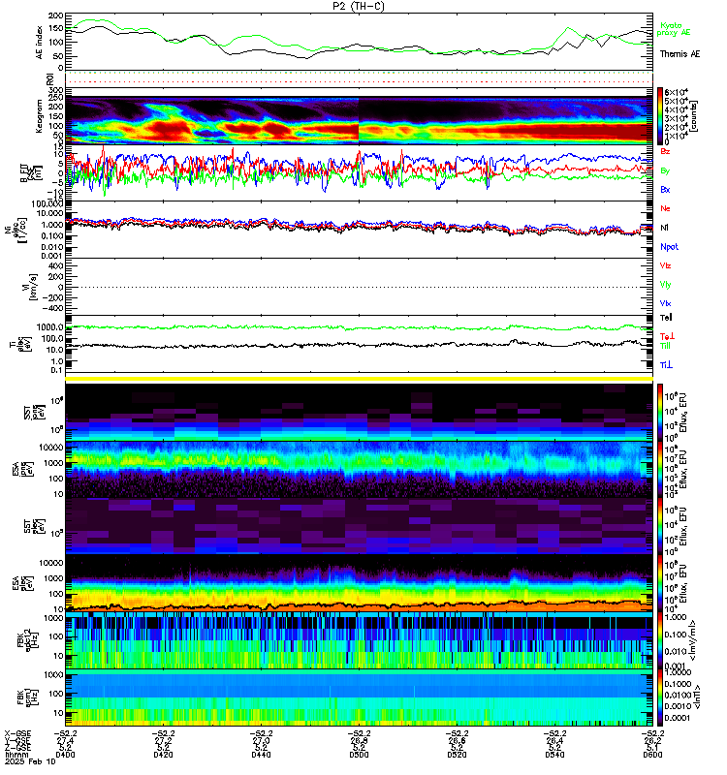Click the red Viz legend label
The image size is (727, 775).
[x=665, y=265]
